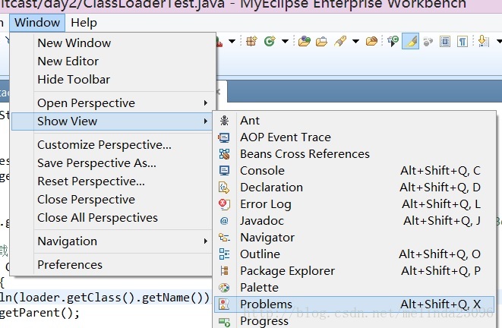Click the New Java Package toolbar icon
The height and width of the screenshot is (328, 502).
click(251, 41)
